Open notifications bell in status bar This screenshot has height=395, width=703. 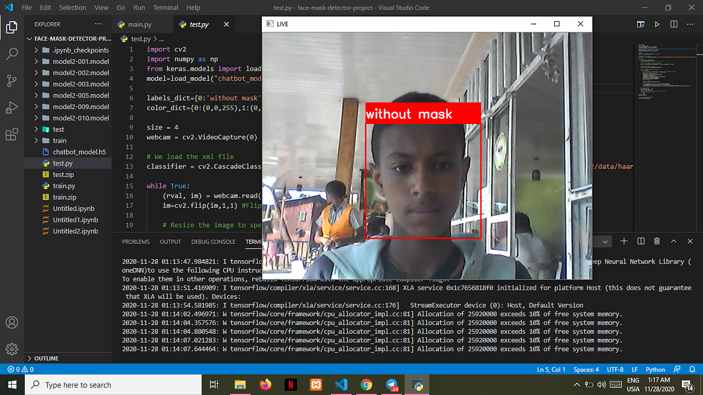[x=691, y=369]
